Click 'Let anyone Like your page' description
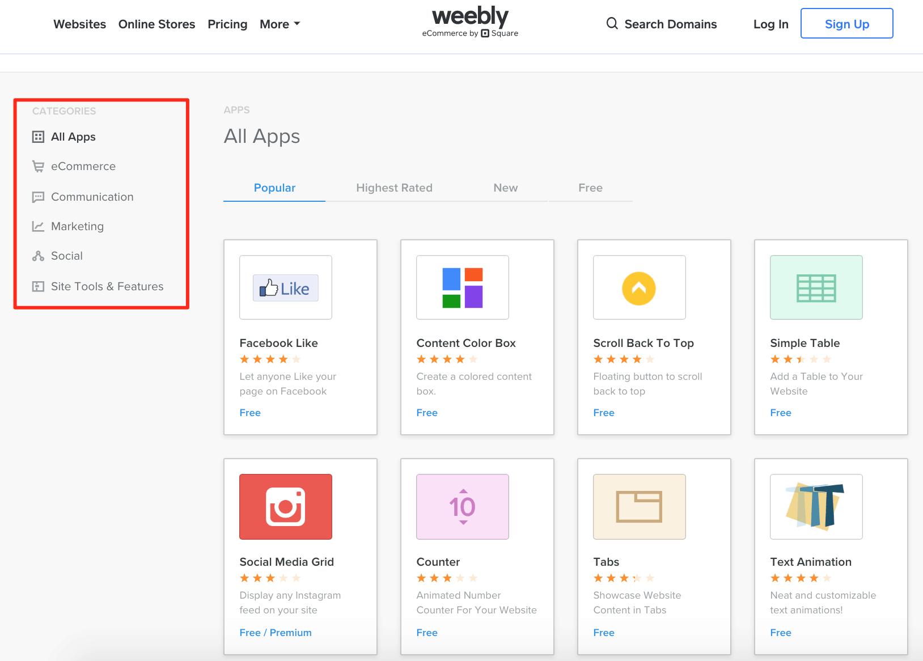 coord(288,384)
